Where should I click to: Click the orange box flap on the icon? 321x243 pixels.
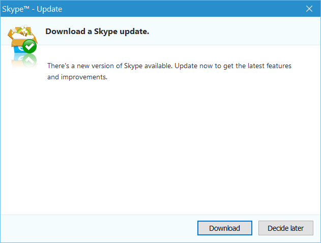click(12, 35)
